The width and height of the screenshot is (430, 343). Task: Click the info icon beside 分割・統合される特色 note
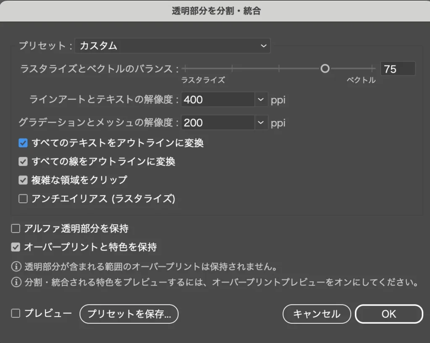[x=16, y=282]
